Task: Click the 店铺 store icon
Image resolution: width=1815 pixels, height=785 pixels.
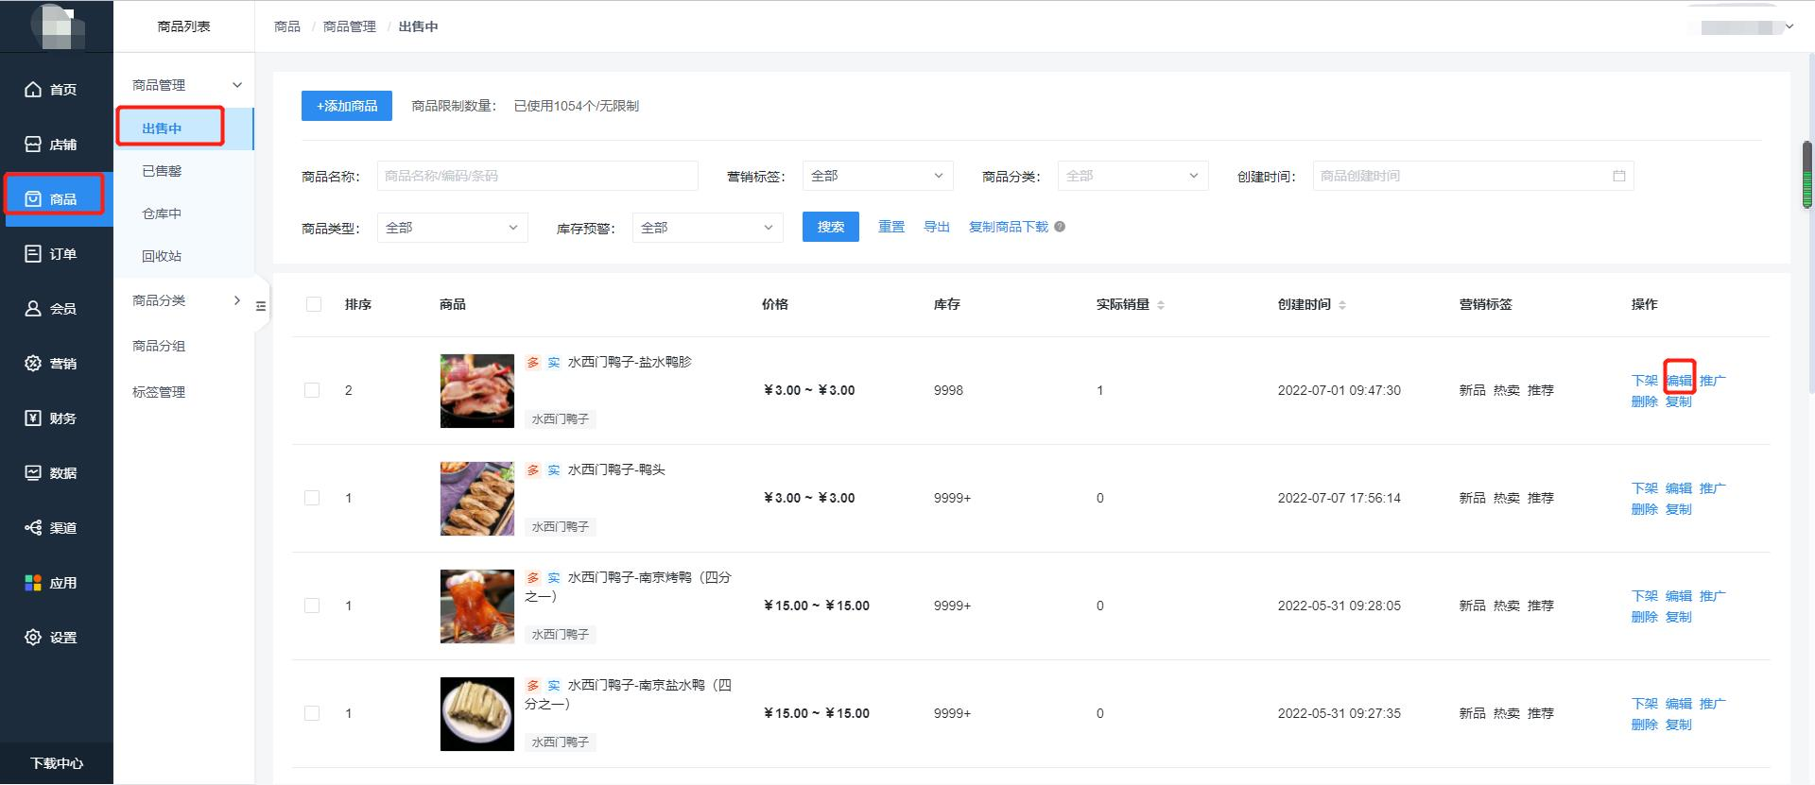Action: pyautogui.click(x=33, y=145)
